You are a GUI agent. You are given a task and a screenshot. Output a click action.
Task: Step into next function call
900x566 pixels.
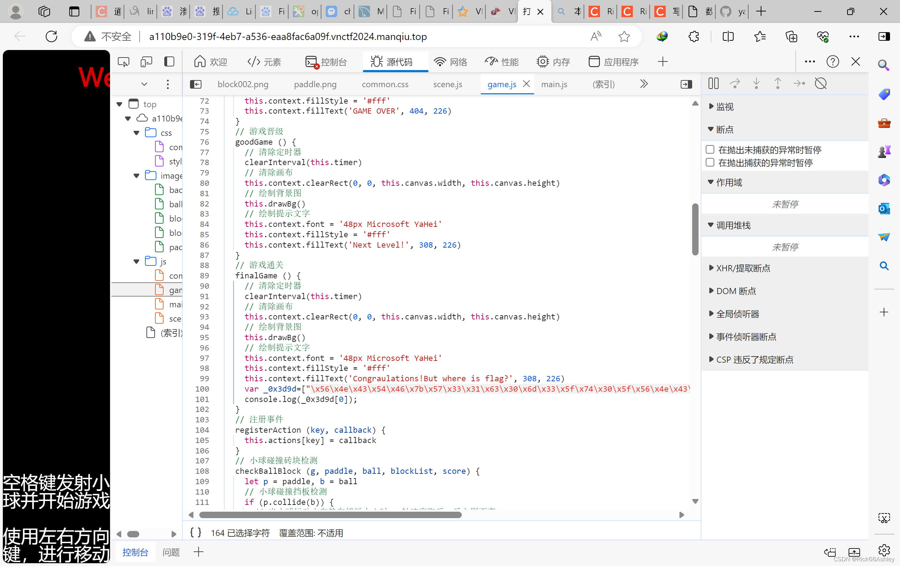(756, 83)
